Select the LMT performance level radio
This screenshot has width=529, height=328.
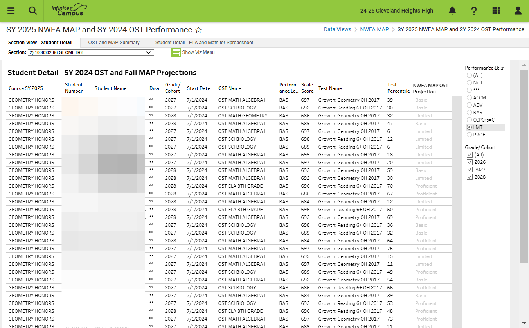469,127
